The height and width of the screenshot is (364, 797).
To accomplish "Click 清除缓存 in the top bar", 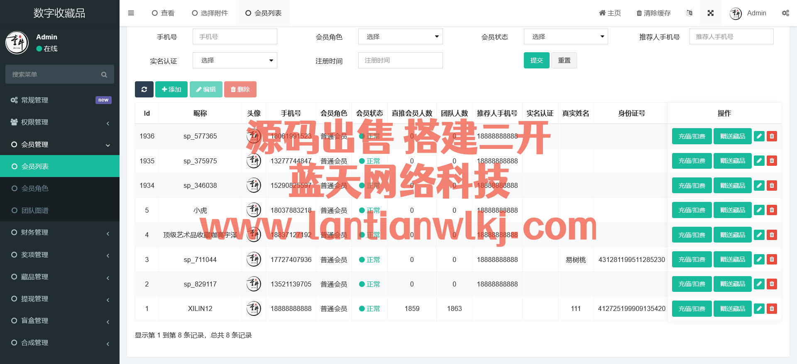I will click(653, 13).
